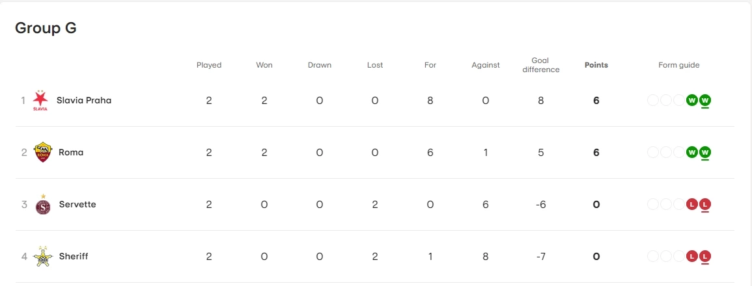The width and height of the screenshot is (752, 286).
Task: Open the Servette team link
Action: (77, 204)
